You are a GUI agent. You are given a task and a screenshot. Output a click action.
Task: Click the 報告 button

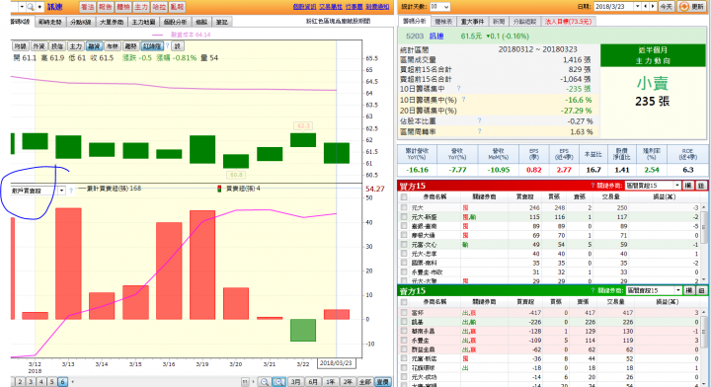tap(105, 7)
